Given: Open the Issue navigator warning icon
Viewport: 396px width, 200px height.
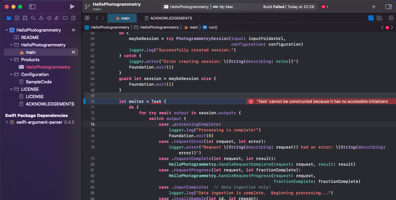Looking at the screenshot, I should pyautogui.click(x=41, y=18).
